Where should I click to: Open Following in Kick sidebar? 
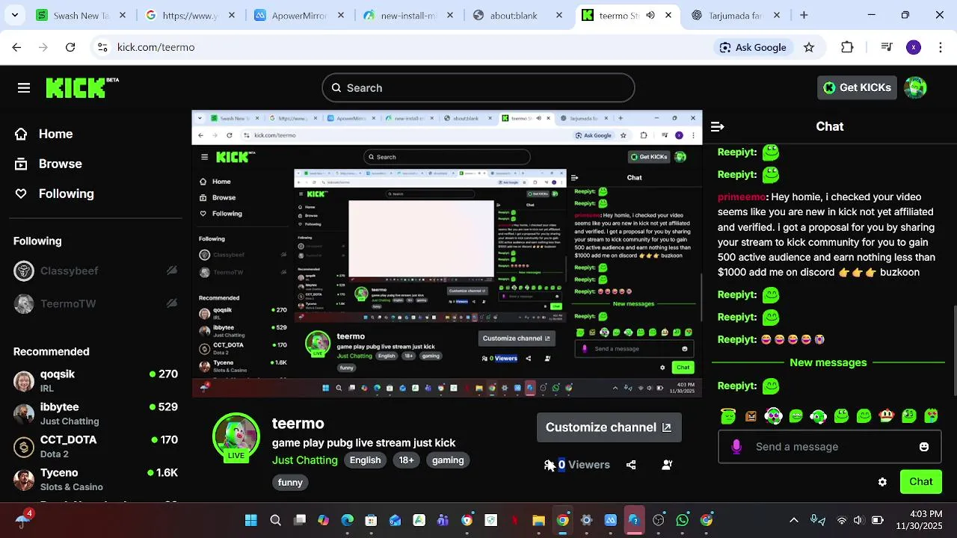click(x=55, y=194)
